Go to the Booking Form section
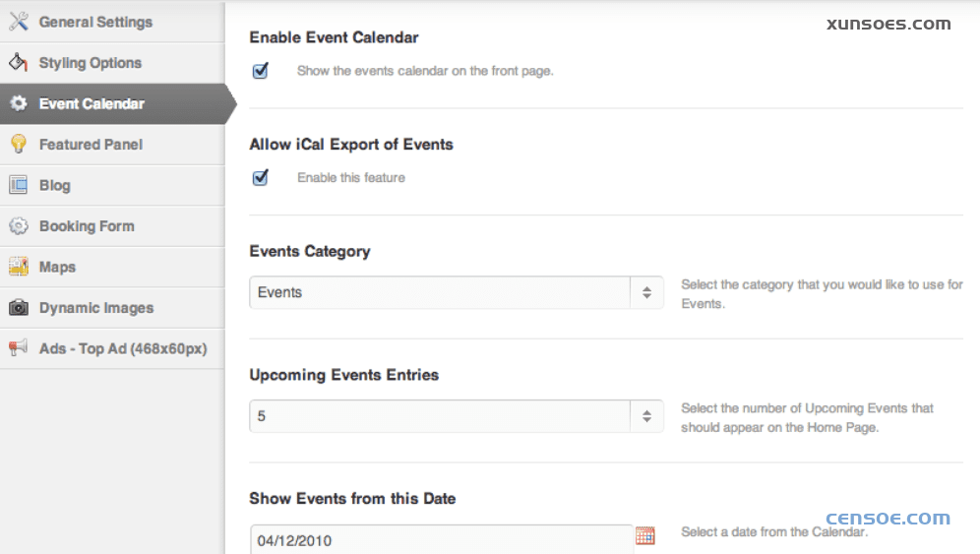The image size is (980, 554). pyautogui.click(x=87, y=226)
